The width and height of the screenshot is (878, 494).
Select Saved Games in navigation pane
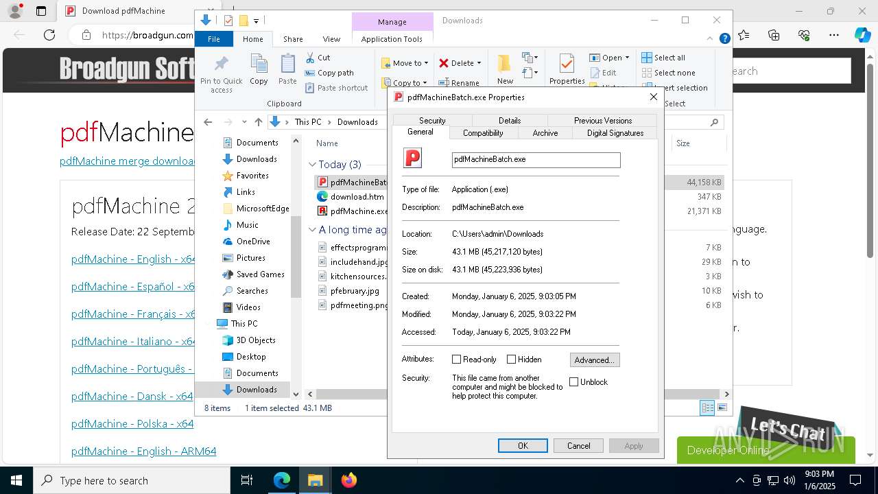point(260,274)
